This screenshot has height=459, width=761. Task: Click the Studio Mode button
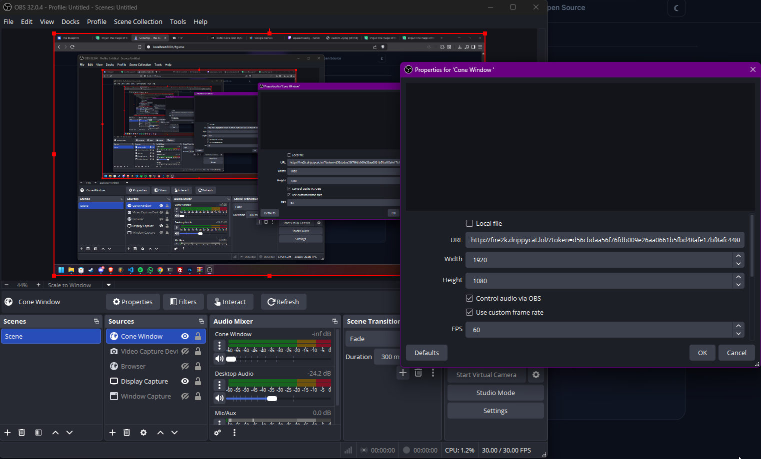pyautogui.click(x=495, y=393)
